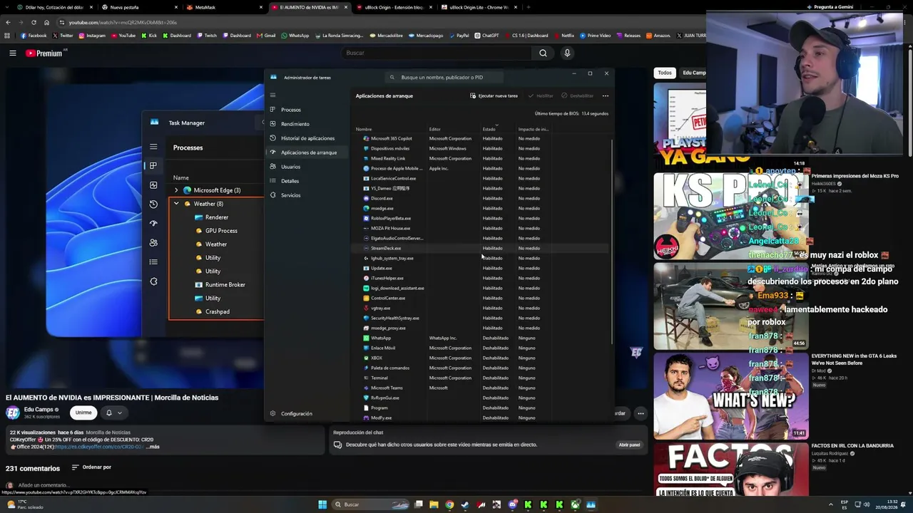The width and height of the screenshot is (913, 513).
Task: Click the 'Discord.exe' startup app row
Action: pos(481,198)
